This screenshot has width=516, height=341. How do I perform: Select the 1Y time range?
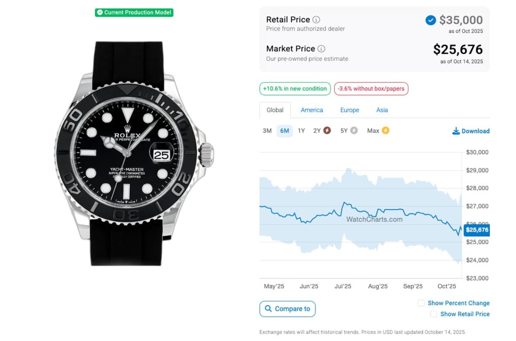[x=301, y=131]
